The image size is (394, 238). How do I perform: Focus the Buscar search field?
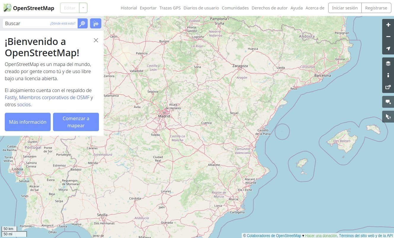(x=40, y=23)
